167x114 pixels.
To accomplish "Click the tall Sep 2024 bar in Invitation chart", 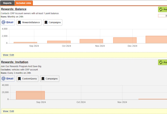I will pos(30,95).
